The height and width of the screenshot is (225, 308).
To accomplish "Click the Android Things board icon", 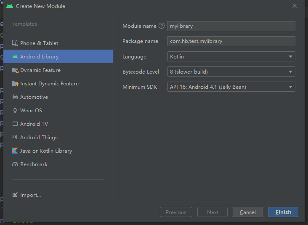I will click(15, 137).
